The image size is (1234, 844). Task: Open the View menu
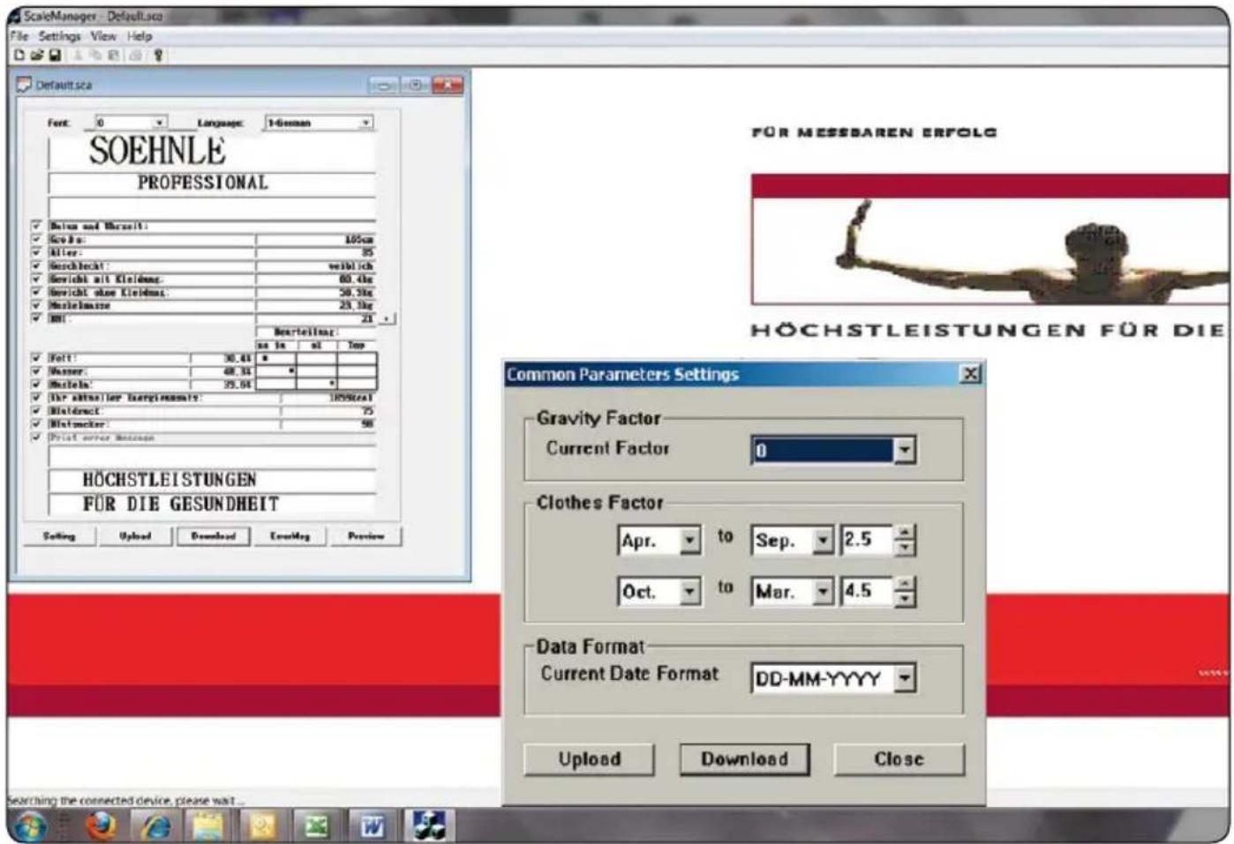(x=103, y=36)
